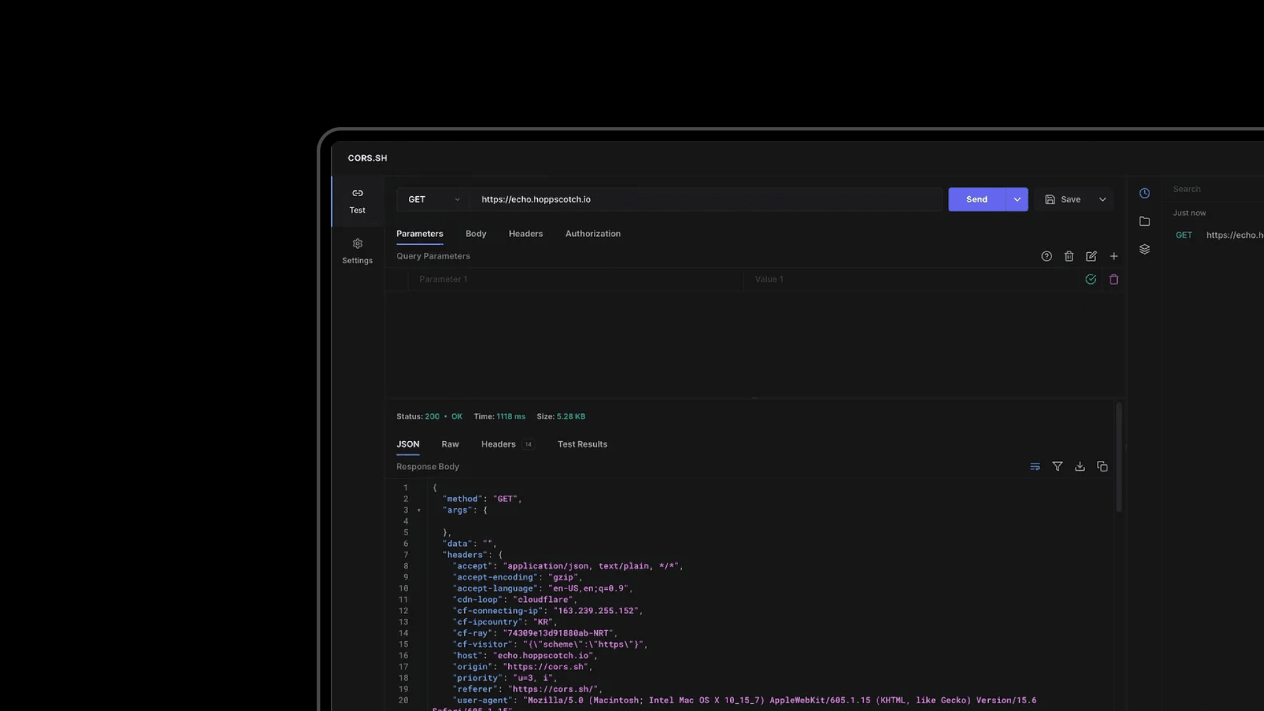Image resolution: width=1264 pixels, height=711 pixels.
Task: Open the GET method dropdown
Action: (433, 199)
